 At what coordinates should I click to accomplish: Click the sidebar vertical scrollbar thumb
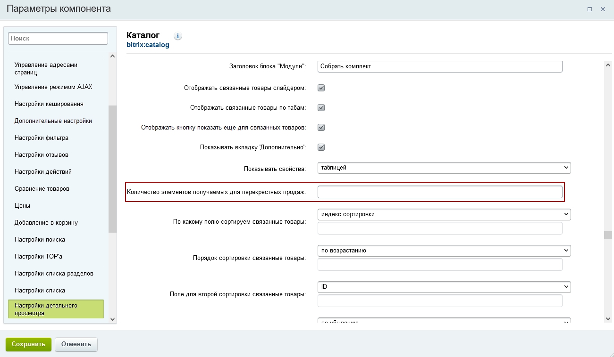click(112, 169)
